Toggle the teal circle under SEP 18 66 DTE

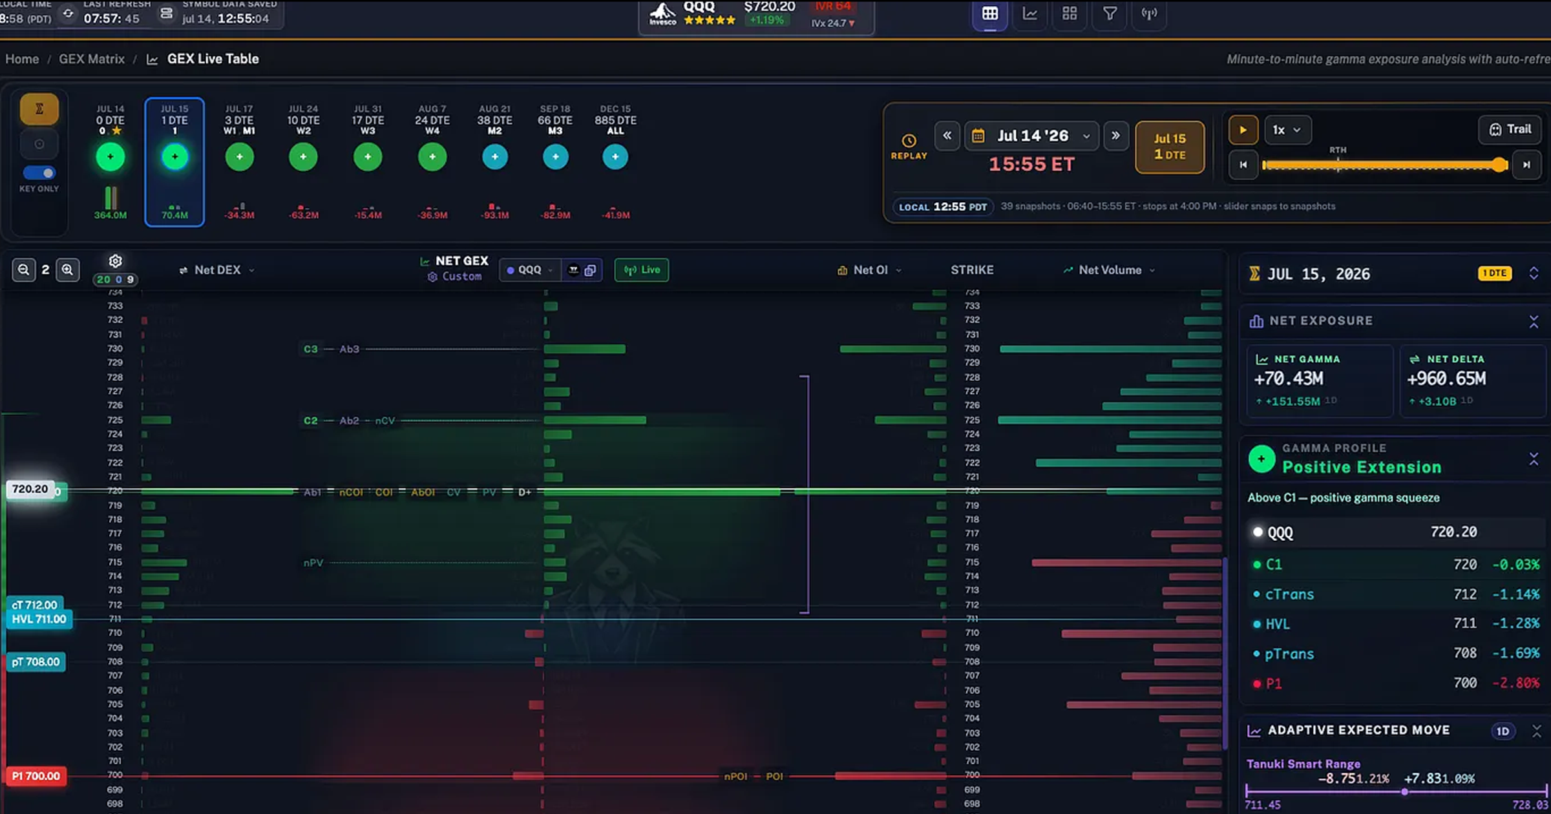pyautogui.click(x=555, y=157)
